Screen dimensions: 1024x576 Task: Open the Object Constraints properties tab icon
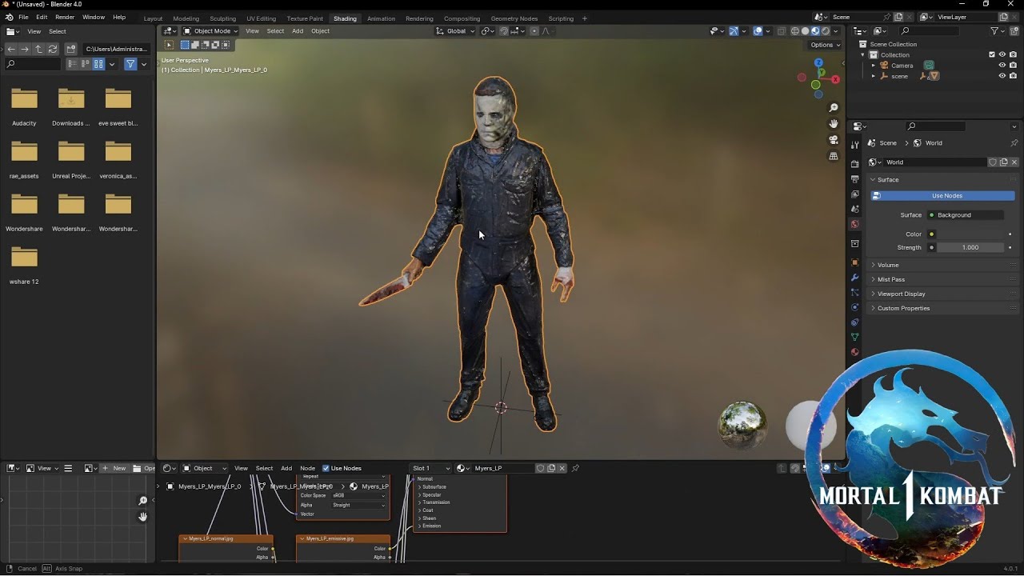coord(855,322)
